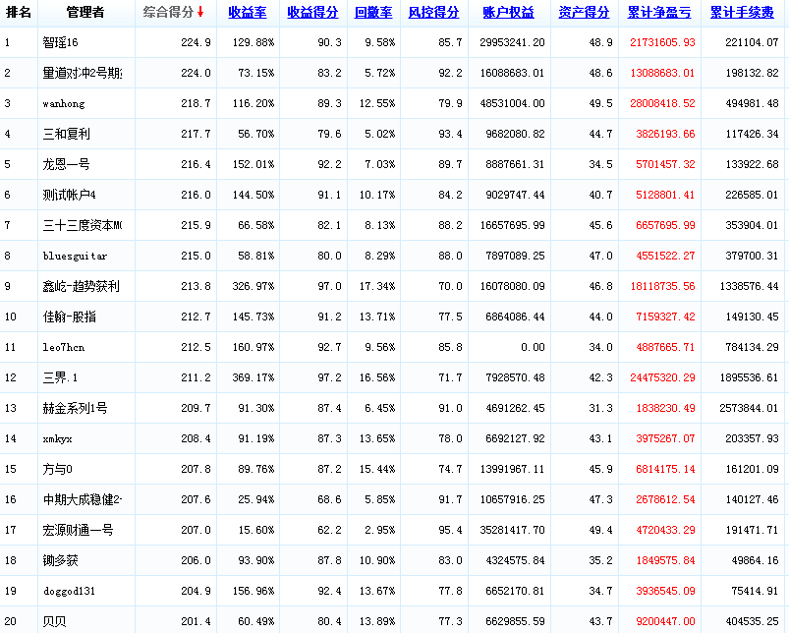Click the red sort arrow beside 综合得分
This screenshot has height=633, width=789.
(200, 13)
